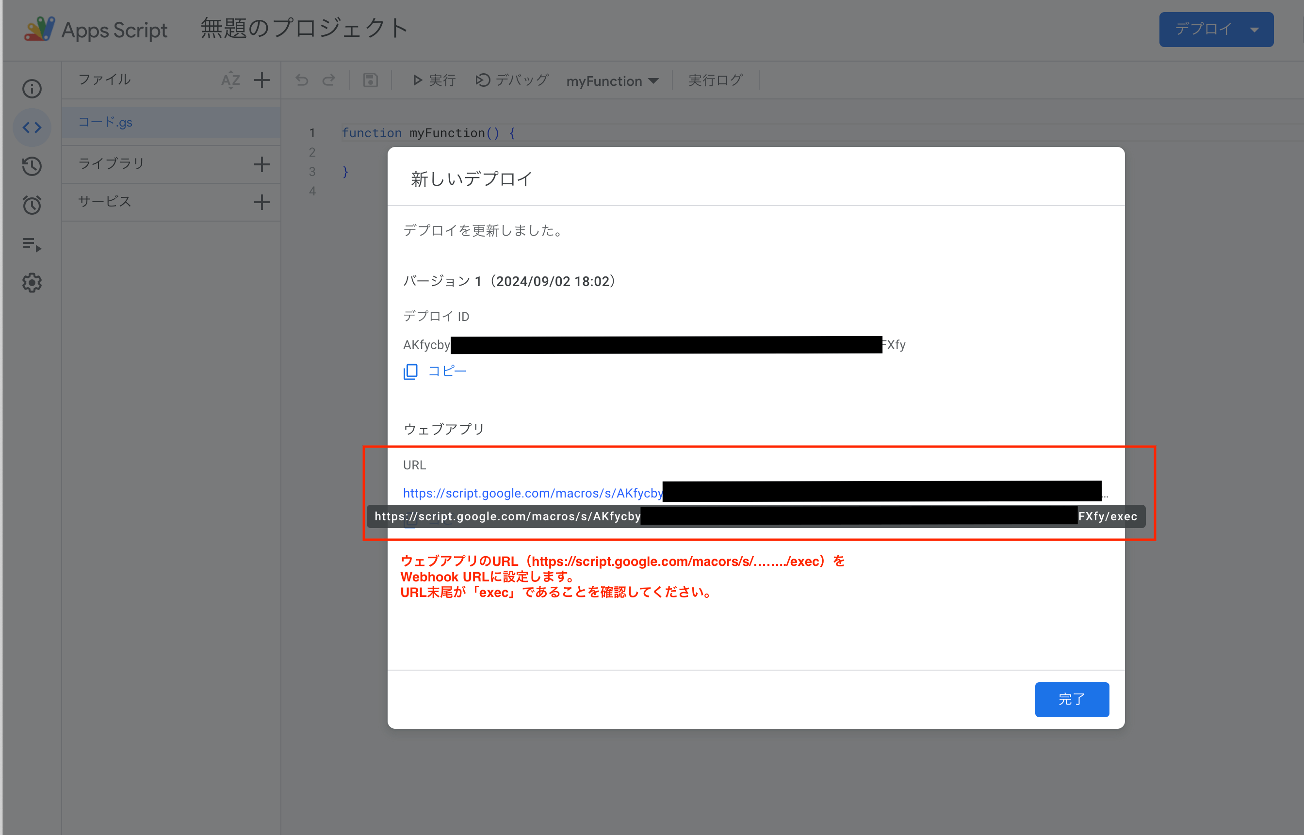Click the closing brace on line 3
The image size is (1304, 835).
click(x=345, y=172)
